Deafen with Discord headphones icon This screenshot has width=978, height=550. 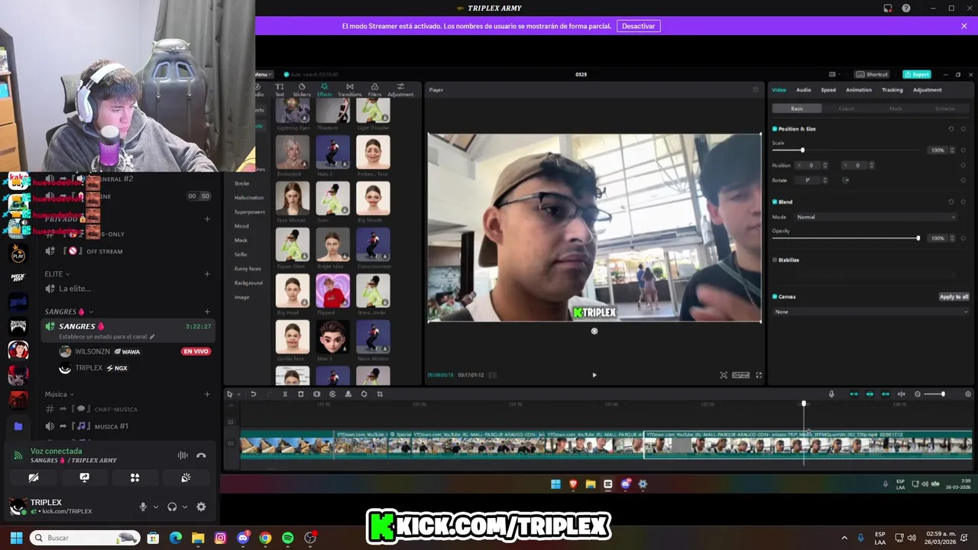click(172, 506)
